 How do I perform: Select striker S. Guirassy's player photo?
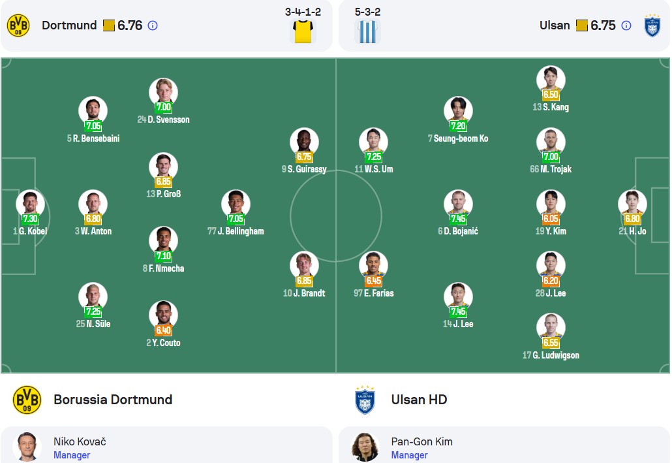304,142
